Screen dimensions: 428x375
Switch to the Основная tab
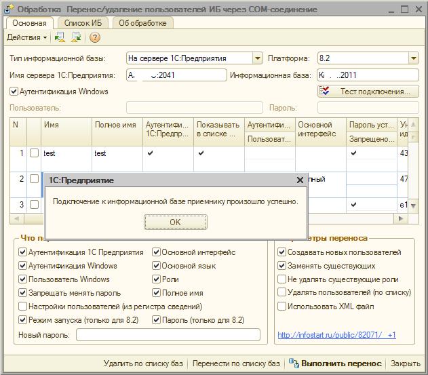[x=29, y=23]
